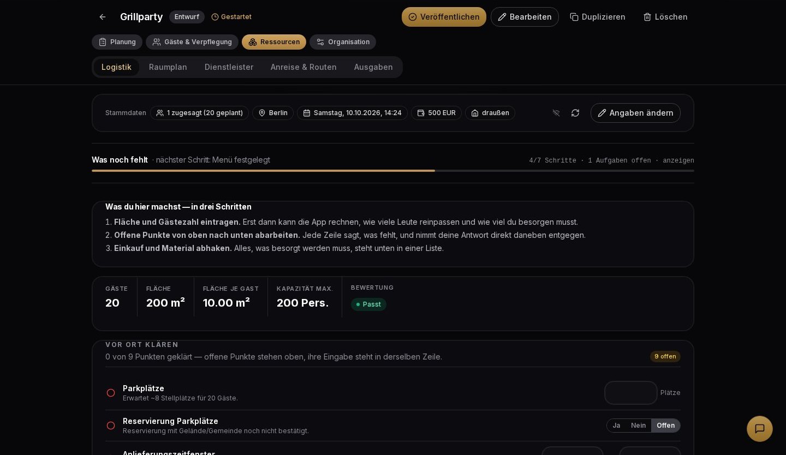
Task: Click the Reservierung Parkplätze status circle
Action: click(111, 426)
